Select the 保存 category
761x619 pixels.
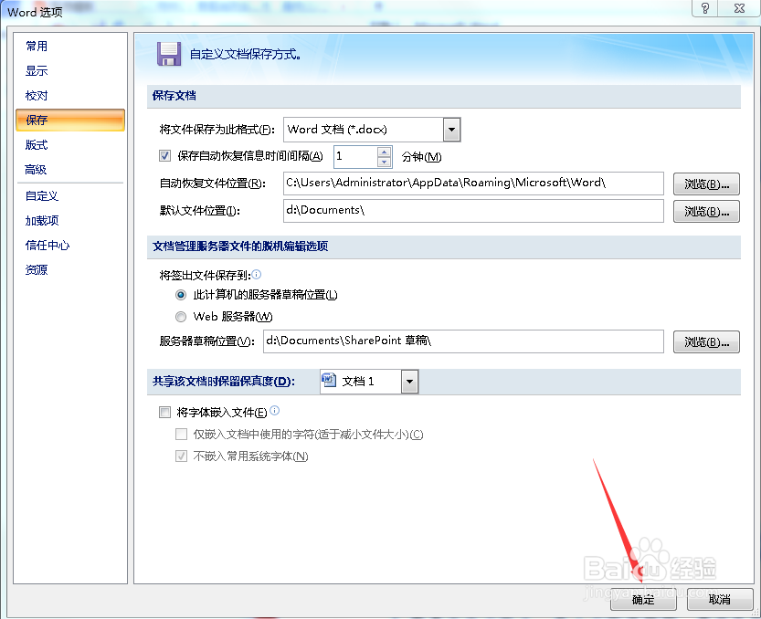pyautogui.click(x=70, y=120)
